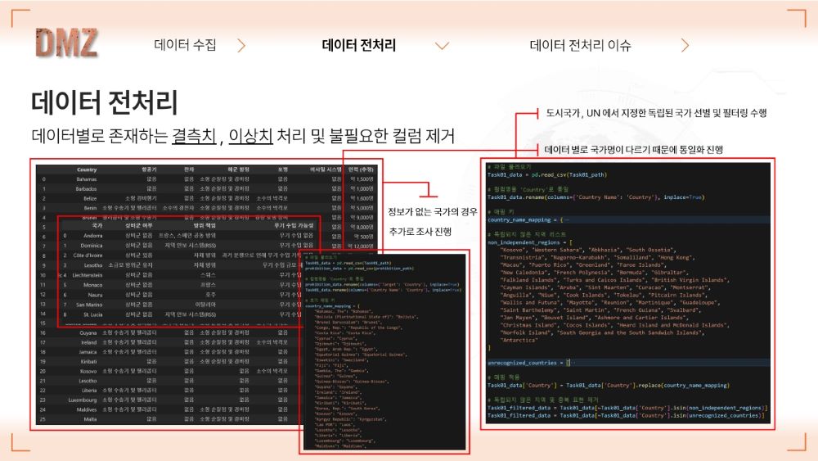
Task: Click the "Antarctica" string in the code
Action: [519, 341]
